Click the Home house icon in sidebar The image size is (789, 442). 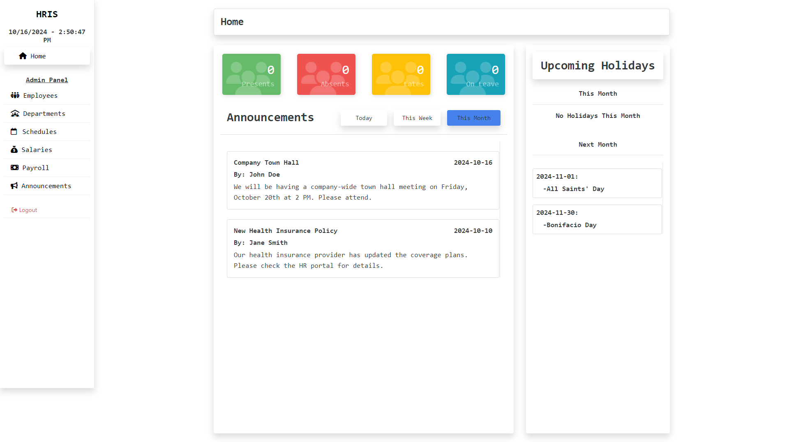(23, 56)
